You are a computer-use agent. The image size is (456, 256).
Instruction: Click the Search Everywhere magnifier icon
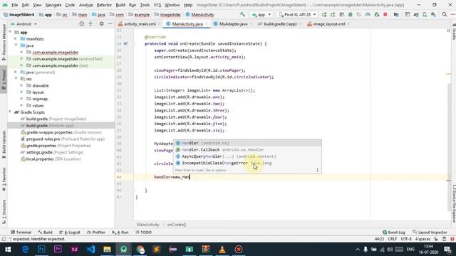(445, 14)
